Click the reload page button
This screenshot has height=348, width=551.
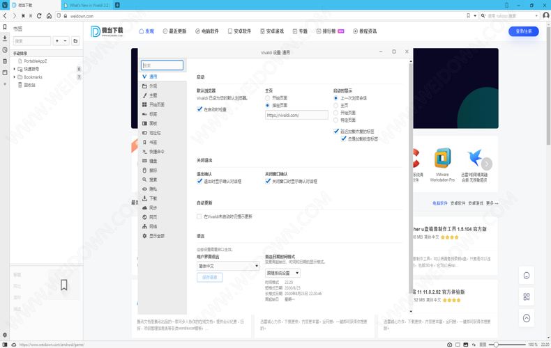(39, 16)
